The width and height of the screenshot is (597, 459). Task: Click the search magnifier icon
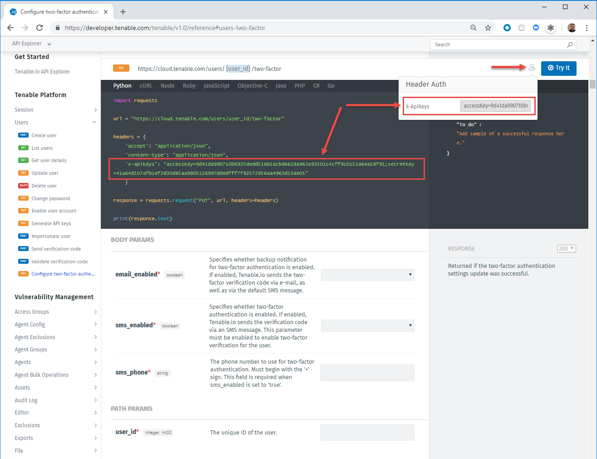(570, 44)
